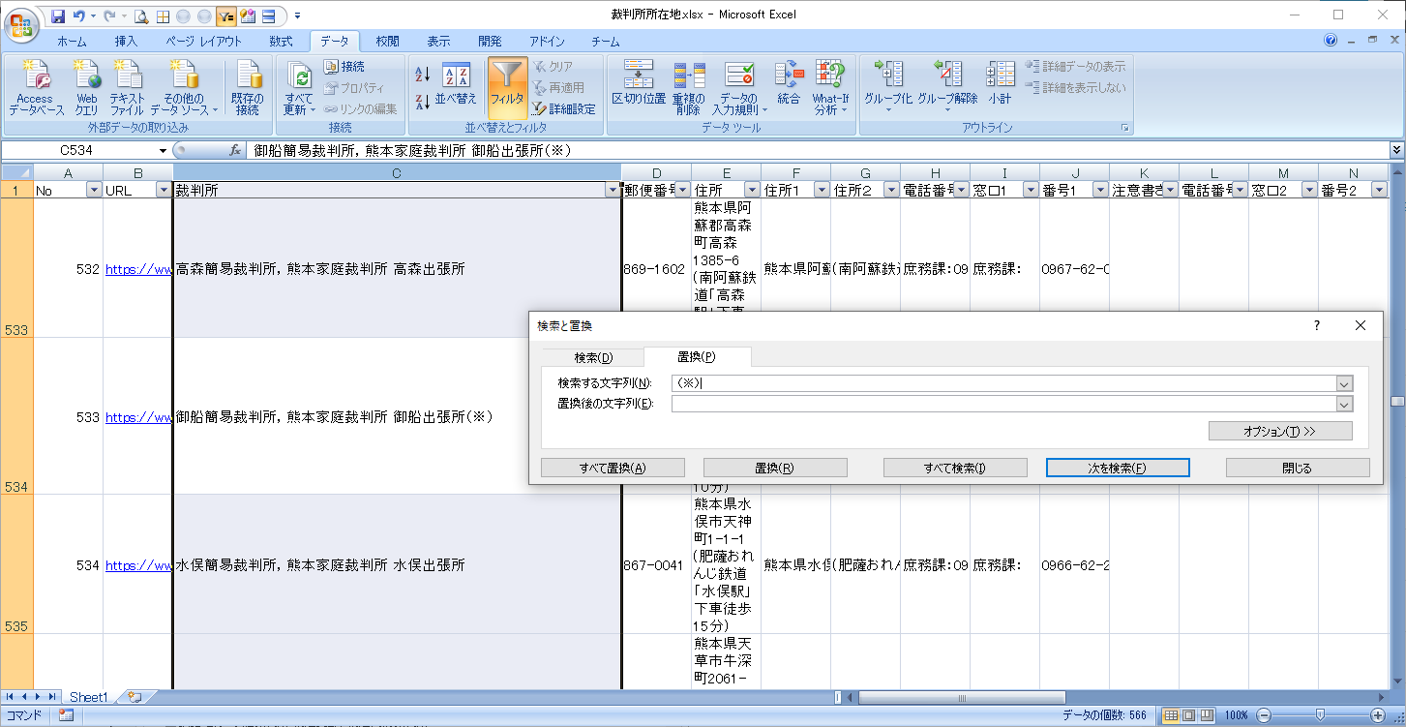
Task: Open filter dropdown for 住所 column
Action: click(x=752, y=191)
